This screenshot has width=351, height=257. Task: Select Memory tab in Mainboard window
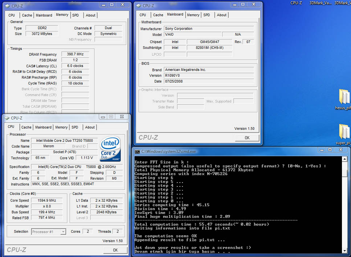pyautogui.click(x=193, y=15)
